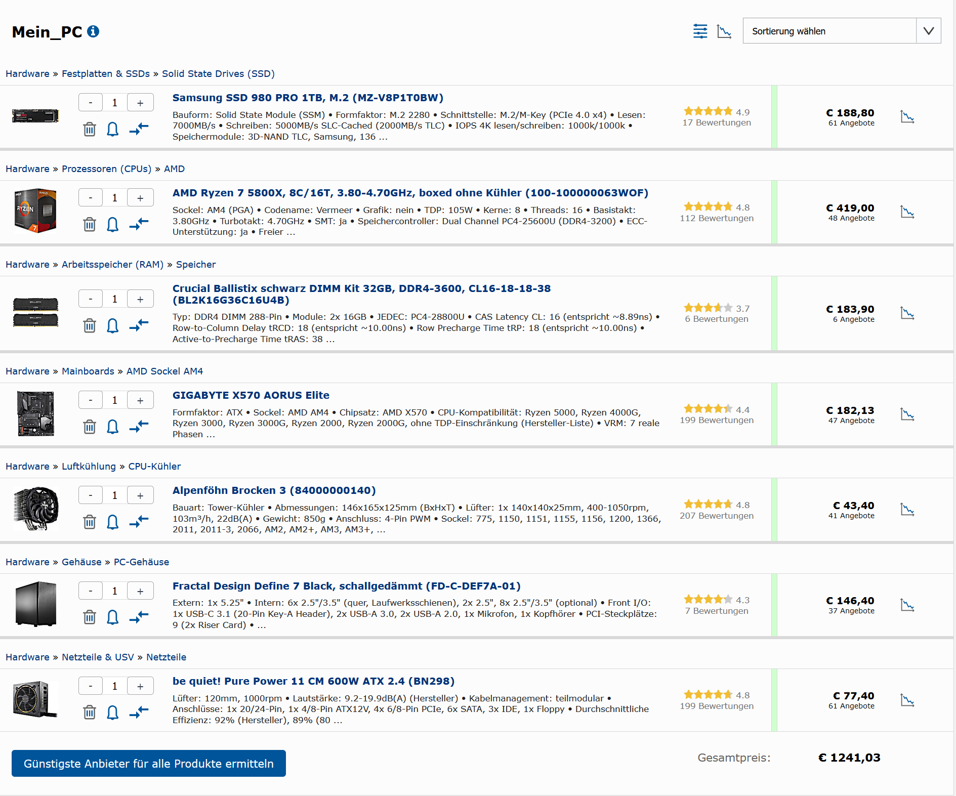
Task: Set price alert bell for Alpenföhn Brocken 3
Action: coord(113,522)
